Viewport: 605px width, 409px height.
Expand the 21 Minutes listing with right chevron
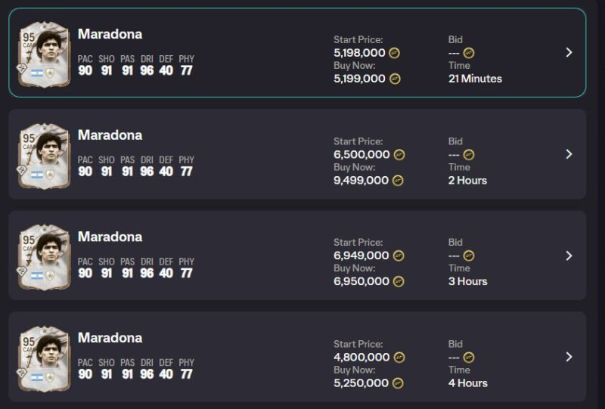click(569, 53)
